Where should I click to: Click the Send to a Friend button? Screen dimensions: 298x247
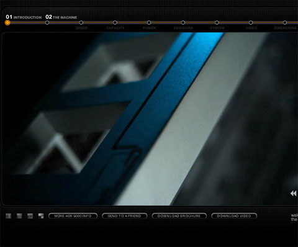click(125, 216)
